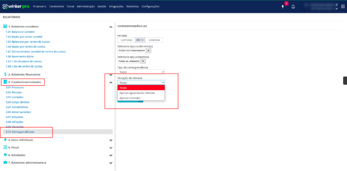This screenshot has width=347, height=171.
Task: Open the lightning notifications icon
Action: click(x=283, y=7)
